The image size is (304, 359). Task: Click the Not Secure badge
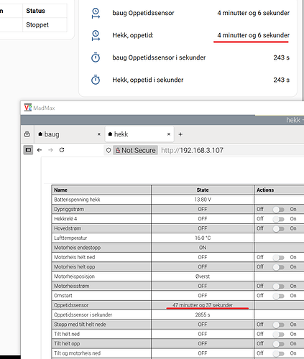pyautogui.click(x=136, y=150)
